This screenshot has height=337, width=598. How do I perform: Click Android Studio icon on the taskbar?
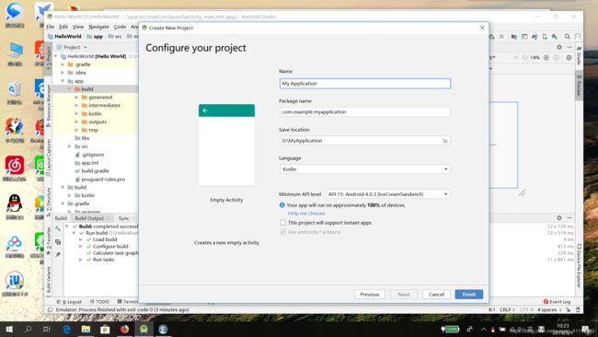coord(144,329)
